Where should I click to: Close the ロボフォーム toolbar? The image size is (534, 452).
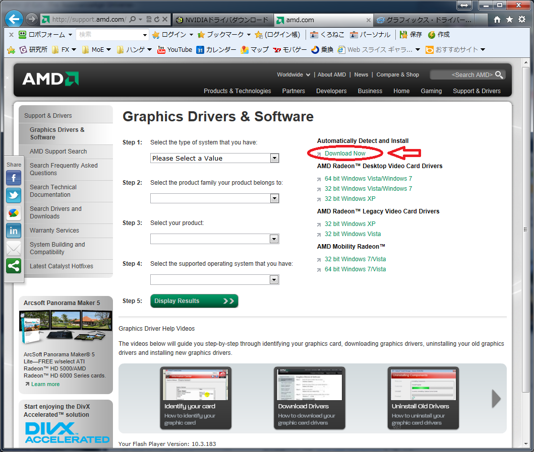(11, 35)
